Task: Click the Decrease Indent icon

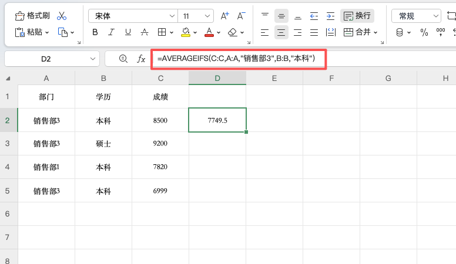Action: tap(314, 16)
